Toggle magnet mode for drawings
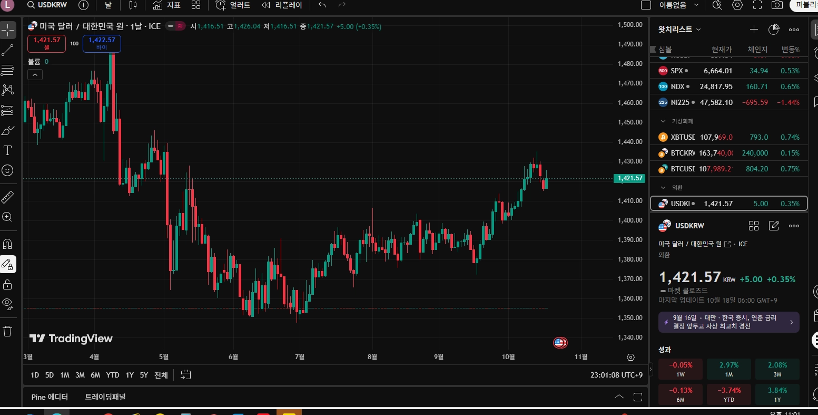The height and width of the screenshot is (415, 818). [8, 244]
